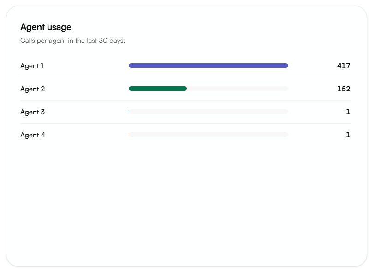Viewport: 375px width, 278px height.
Task: Click the Agent usage heading
Action: [x=46, y=27]
